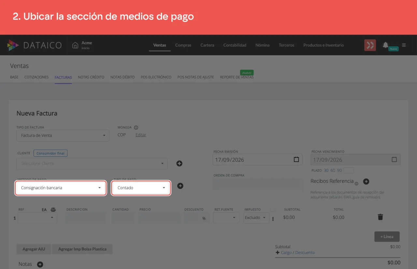This screenshot has width=417, height=269.
Task: Open the Contado payment type dropdown
Action: [141, 188]
